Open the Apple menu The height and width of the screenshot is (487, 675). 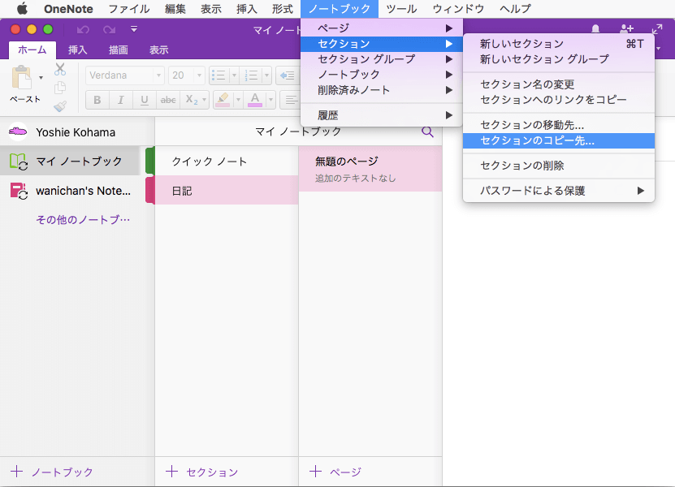pyautogui.click(x=21, y=9)
